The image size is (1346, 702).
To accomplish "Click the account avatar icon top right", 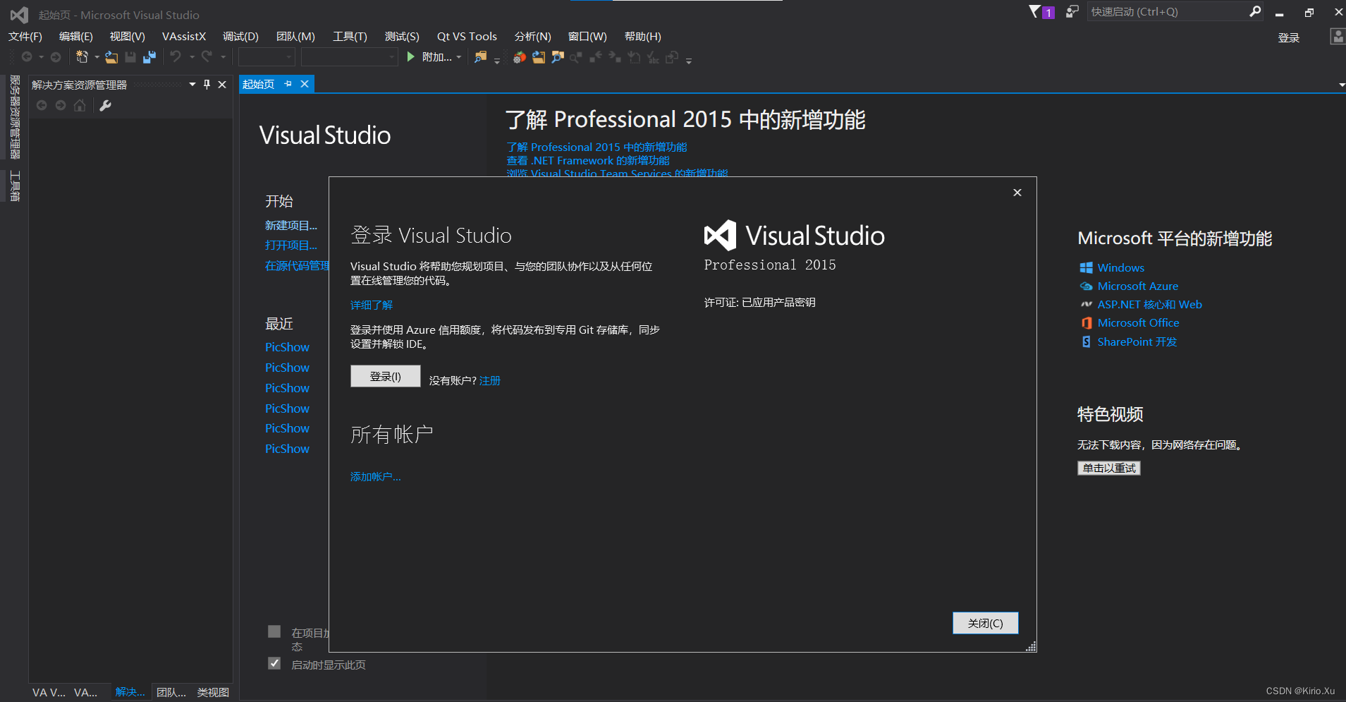I will [x=1338, y=37].
